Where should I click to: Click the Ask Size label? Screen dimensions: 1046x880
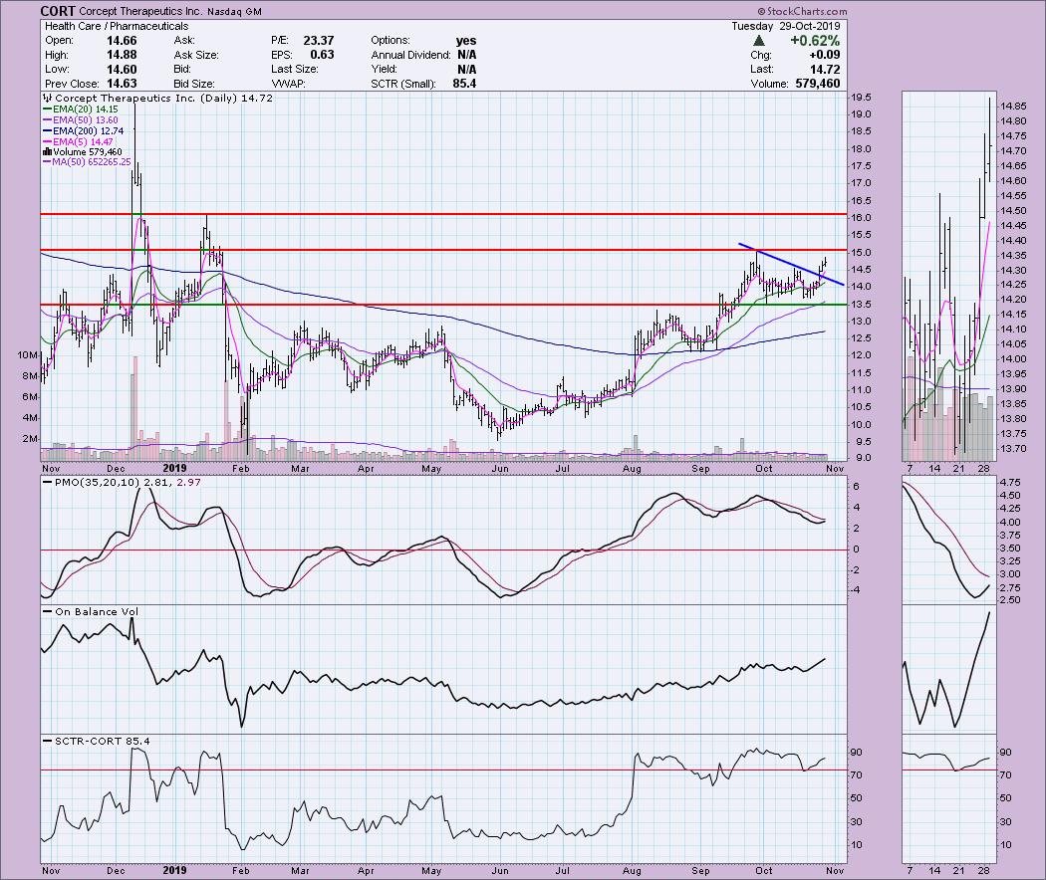click(196, 56)
